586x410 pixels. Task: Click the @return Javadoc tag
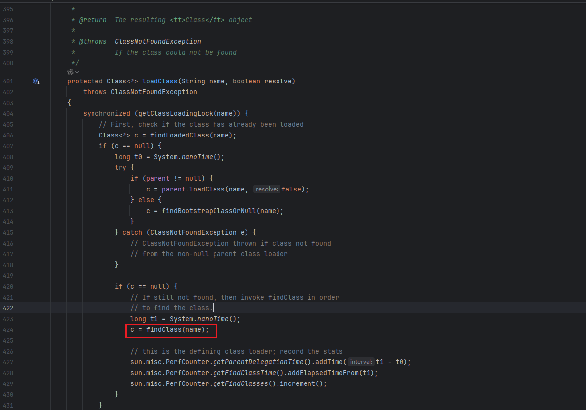91,20
